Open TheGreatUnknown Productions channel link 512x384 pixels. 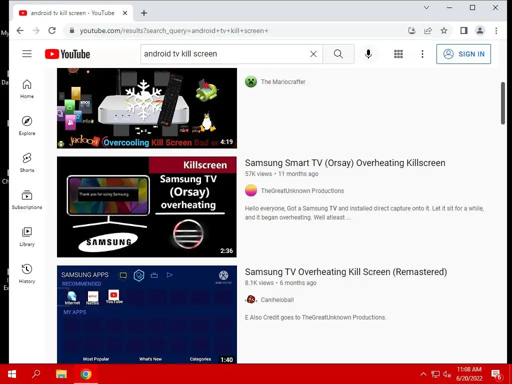(302, 191)
